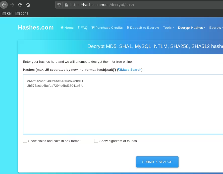Click the browser home icon
Image resolution: width=223 pixels, height=174 pixels.
(x=28, y=5)
